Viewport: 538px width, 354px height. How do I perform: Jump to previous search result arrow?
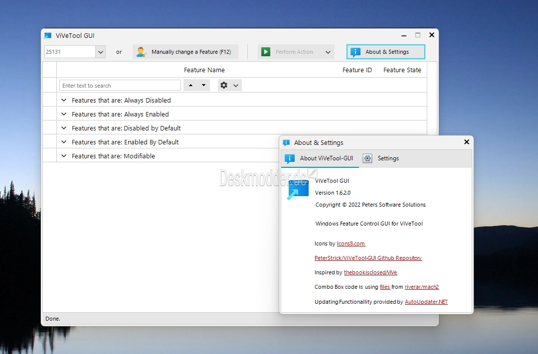point(191,85)
